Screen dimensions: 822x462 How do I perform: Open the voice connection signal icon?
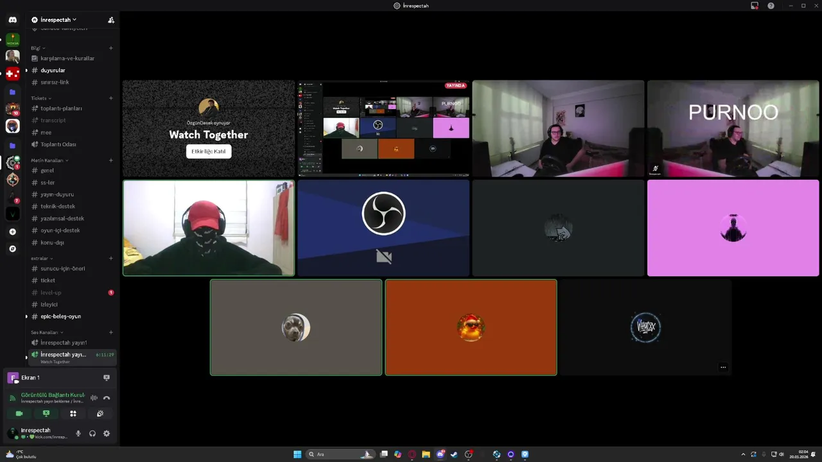pyautogui.click(x=12, y=398)
